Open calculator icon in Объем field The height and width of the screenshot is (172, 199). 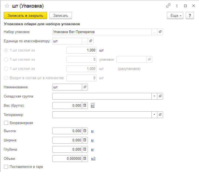tap(85, 159)
